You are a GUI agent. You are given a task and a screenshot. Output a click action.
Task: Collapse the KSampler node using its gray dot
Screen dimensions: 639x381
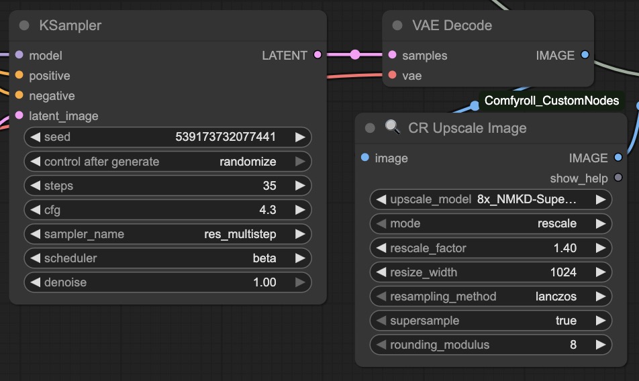tap(24, 25)
